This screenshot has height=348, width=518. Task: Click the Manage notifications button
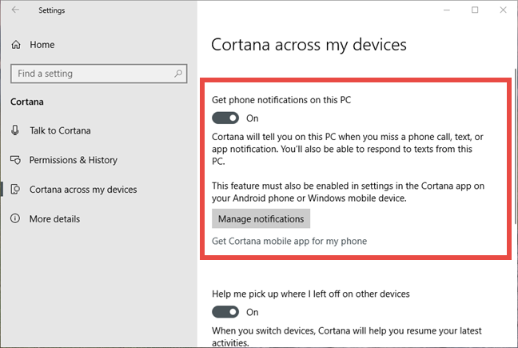pos(261,218)
